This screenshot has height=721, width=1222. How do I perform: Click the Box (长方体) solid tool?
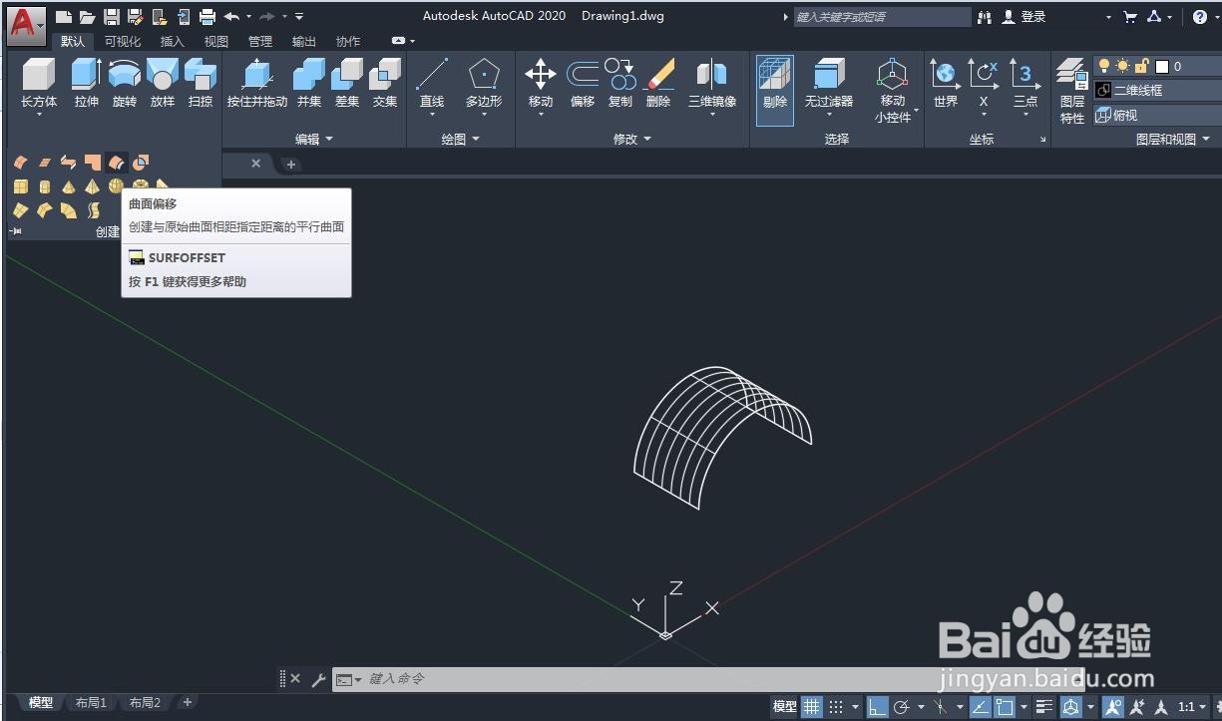coord(39,82)
